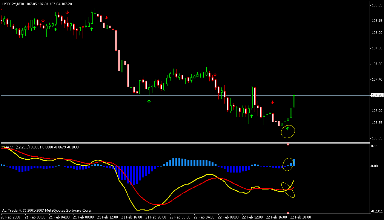Select the -0.2311 MACD scale value
Screen dimensions: 384x220
tap(377, 211)
